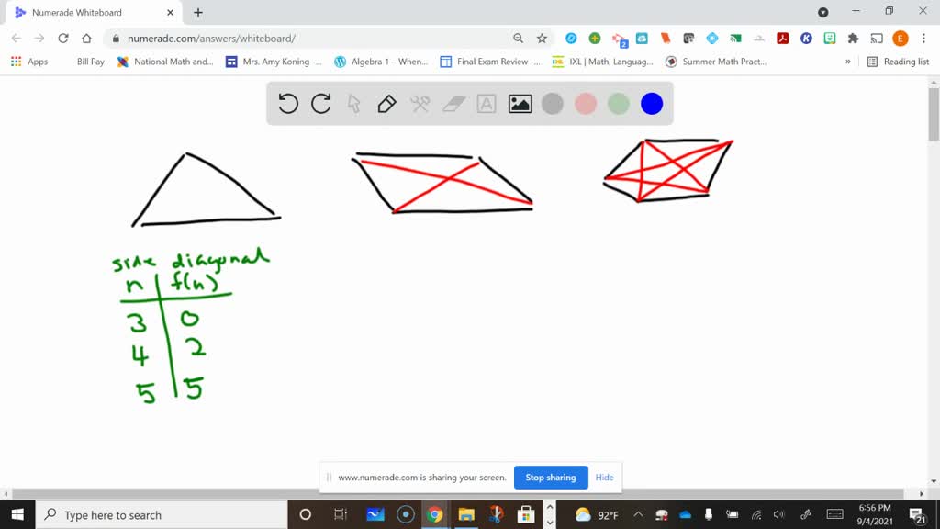940x529 pixels.
Task: Click the Hide link next to Stop sharing
Action: 604,478
